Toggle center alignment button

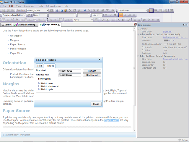click(125, 15)
